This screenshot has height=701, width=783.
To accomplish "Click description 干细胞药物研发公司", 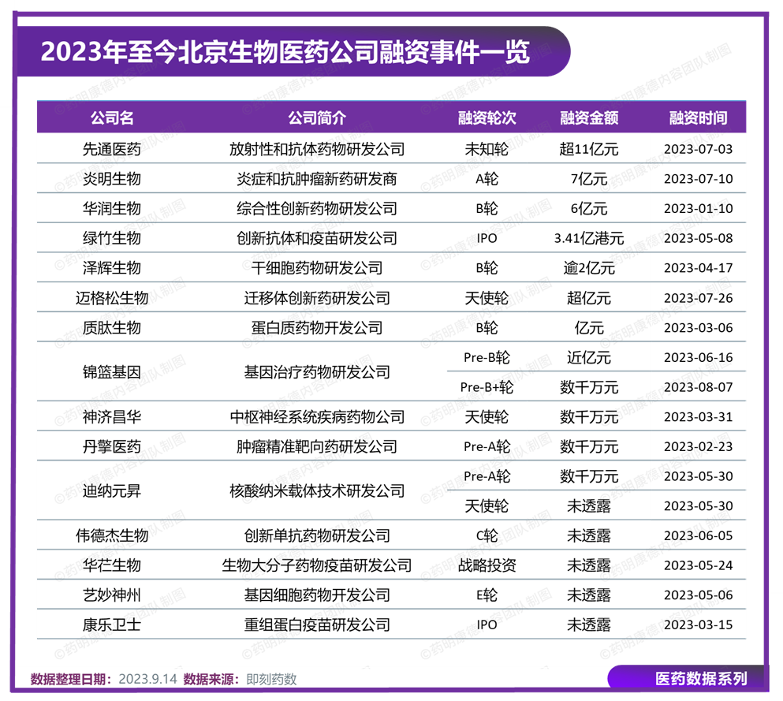I will pos(317,268).
